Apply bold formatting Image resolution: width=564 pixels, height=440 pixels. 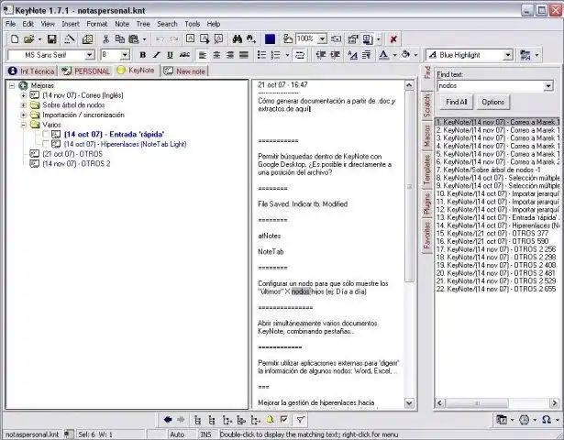(143, 55)
